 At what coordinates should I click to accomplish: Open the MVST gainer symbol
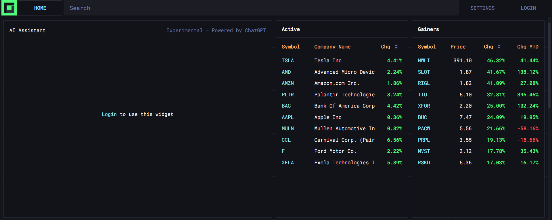point(424,151)
